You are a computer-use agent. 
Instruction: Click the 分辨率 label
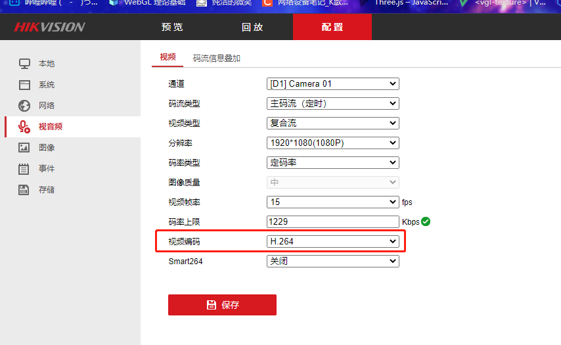(x=180, y=143)
